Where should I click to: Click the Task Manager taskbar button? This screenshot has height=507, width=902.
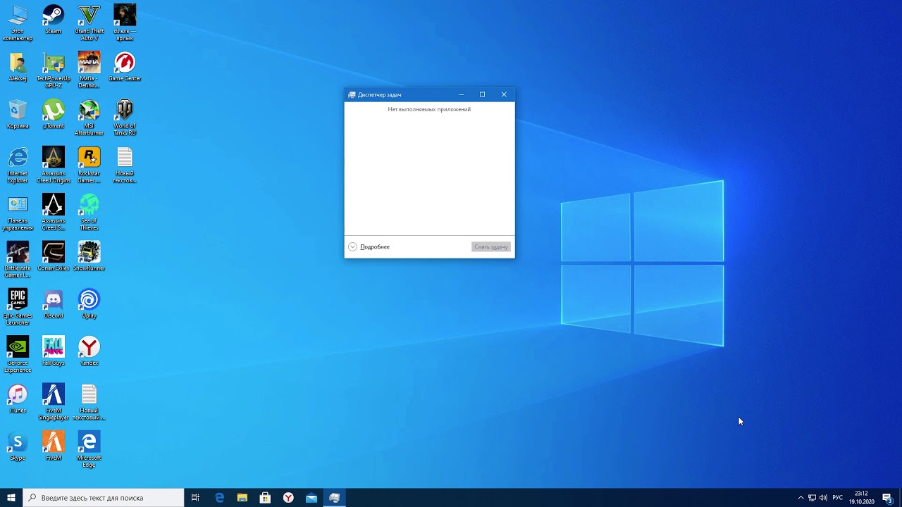pos(335,498)
